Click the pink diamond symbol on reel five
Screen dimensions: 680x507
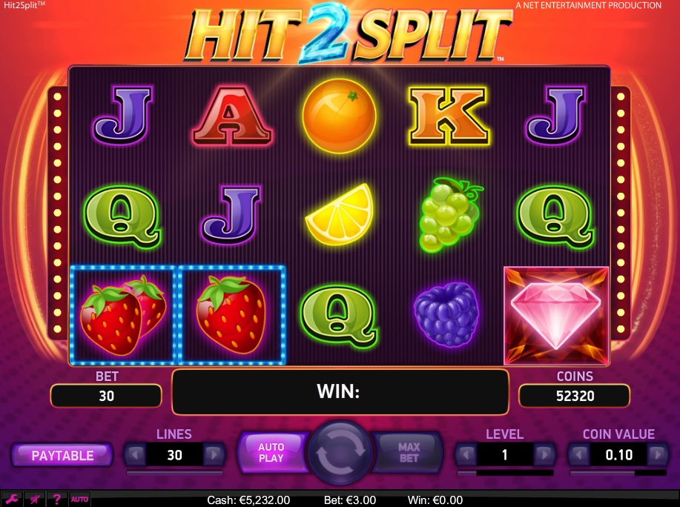pos(556,316)
